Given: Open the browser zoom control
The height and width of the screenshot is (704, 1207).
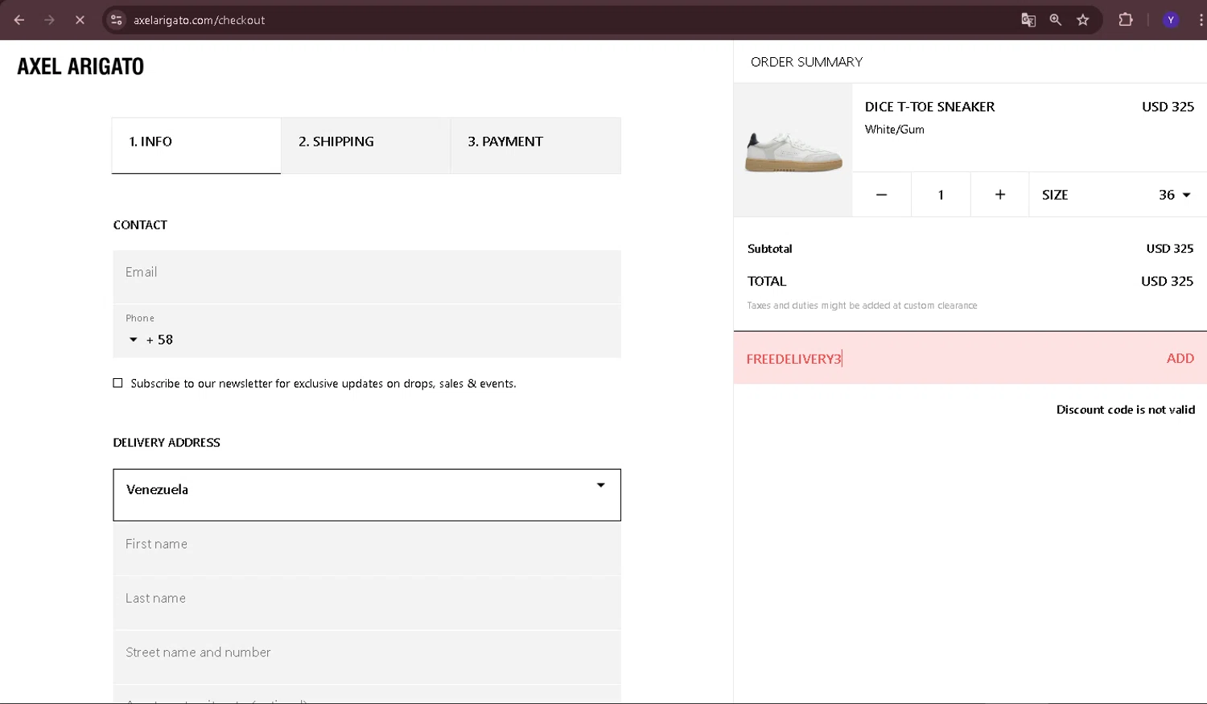Looking at the screenshot, I should click(x=1055, y=20).
